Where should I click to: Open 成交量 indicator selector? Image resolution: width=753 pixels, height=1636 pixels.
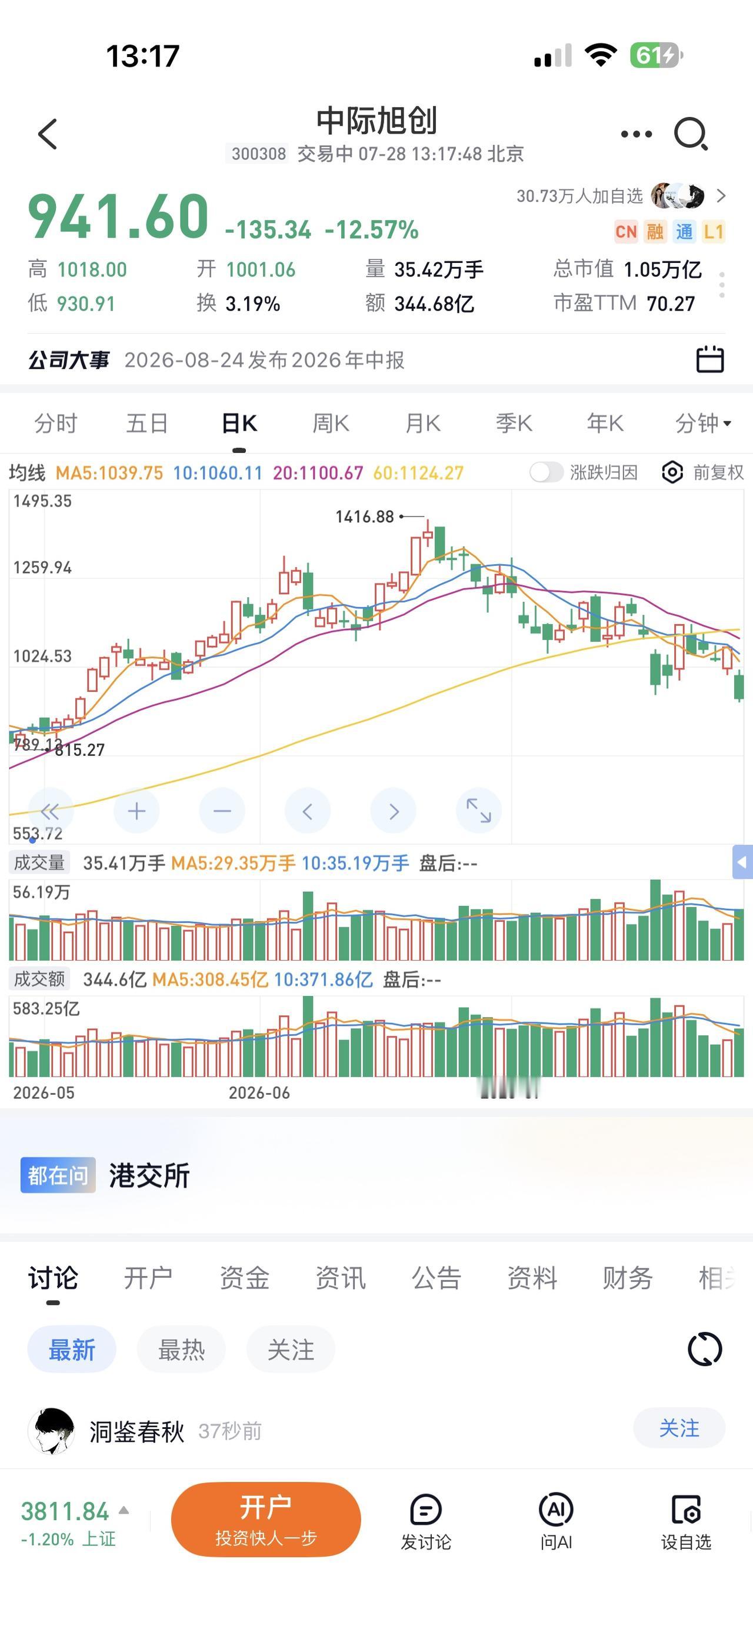(x=39, y=862)
